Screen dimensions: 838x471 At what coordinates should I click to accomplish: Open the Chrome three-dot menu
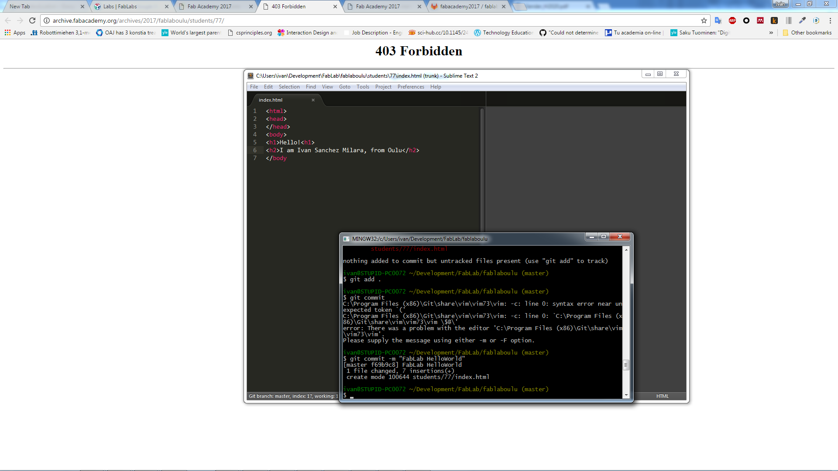pyautogui.click(x=830, y=20)
